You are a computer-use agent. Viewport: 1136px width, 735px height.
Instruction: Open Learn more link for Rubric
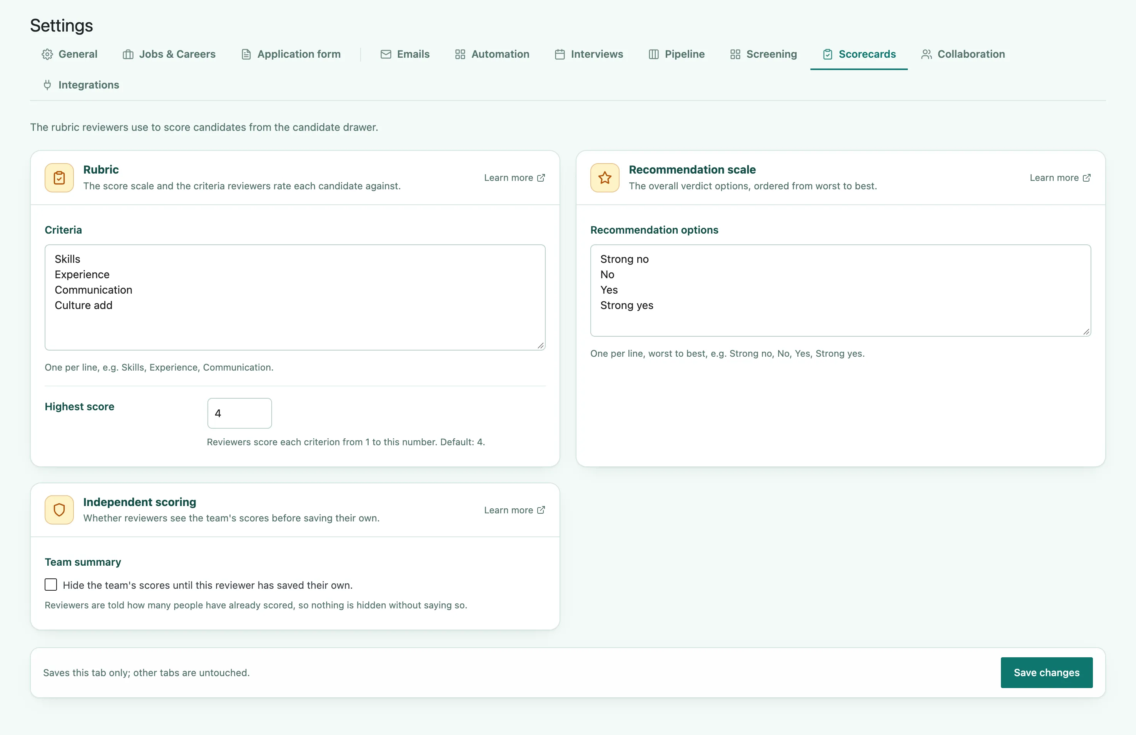click(x=515, y=178)
